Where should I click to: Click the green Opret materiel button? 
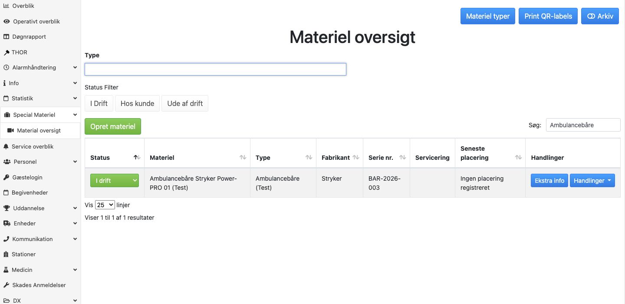(x=113, y=126)
